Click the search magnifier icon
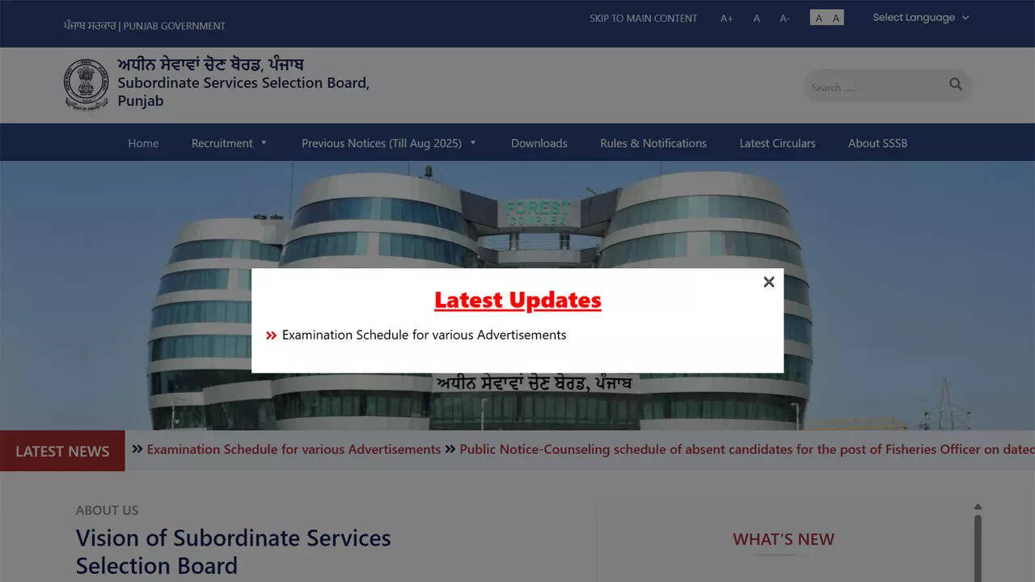Viewport: 1035px width, 582px height. click(x=955, y=84)
